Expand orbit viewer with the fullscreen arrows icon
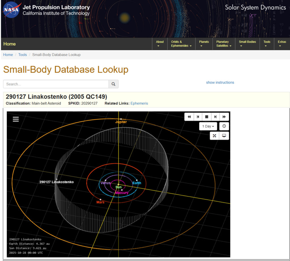 (x=214, y=136)
